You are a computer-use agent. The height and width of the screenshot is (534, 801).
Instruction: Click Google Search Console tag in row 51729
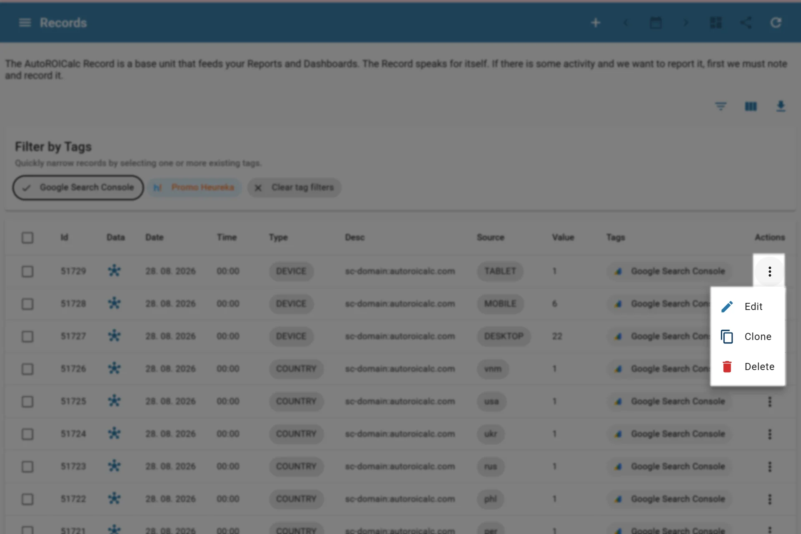(x=670, y=271)
